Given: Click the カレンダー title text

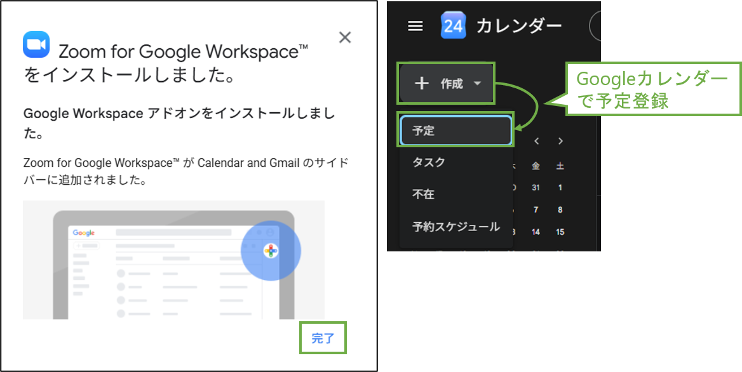Looking at the screenshot, I should [x=518, y=25].
